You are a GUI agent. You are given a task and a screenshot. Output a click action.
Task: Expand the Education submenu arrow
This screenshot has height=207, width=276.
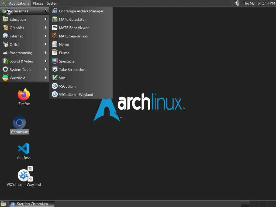tap(46, 19)
